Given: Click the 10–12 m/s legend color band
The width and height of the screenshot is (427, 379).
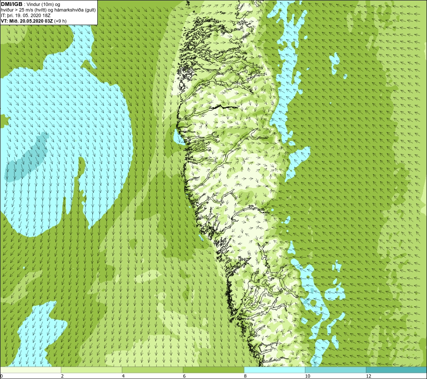Looking at the screenshot, I should (336, 370).
